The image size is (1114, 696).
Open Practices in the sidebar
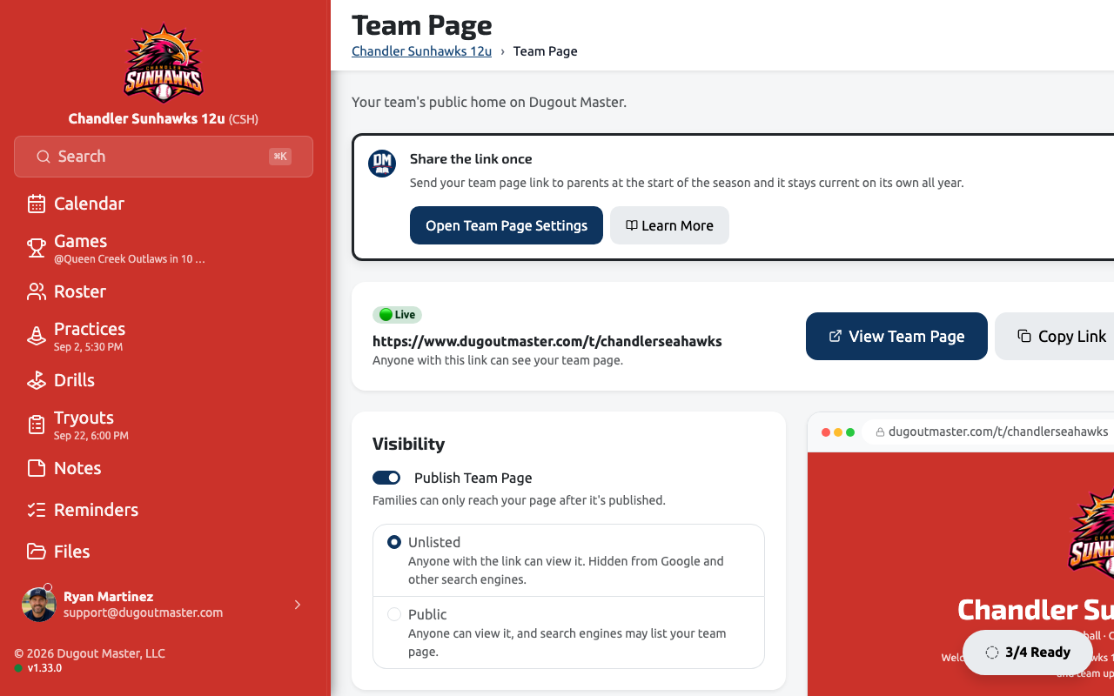[x=164, y=336]
